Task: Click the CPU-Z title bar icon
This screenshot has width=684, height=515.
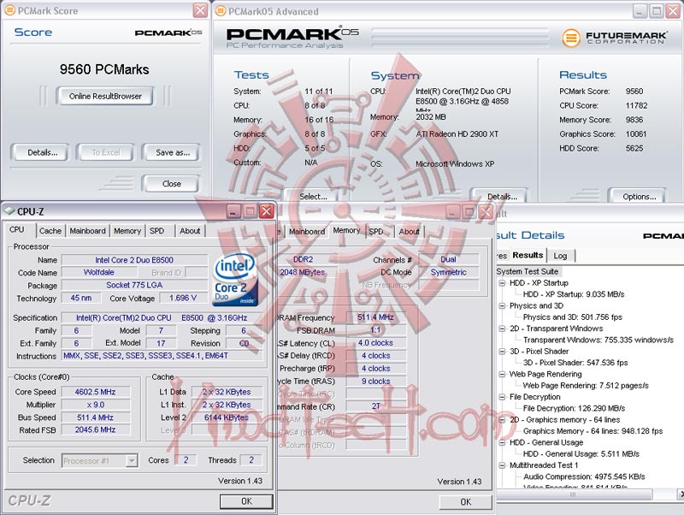Action: (x=9, y=211)
